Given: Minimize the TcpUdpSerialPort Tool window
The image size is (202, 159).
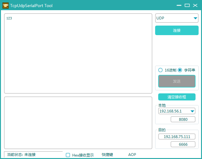Looking at the screenshot, I should point(179,6).
